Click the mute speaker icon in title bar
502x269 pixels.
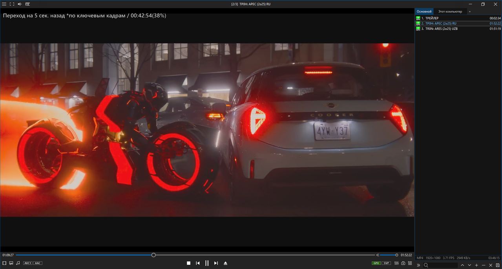coord(20,4)
